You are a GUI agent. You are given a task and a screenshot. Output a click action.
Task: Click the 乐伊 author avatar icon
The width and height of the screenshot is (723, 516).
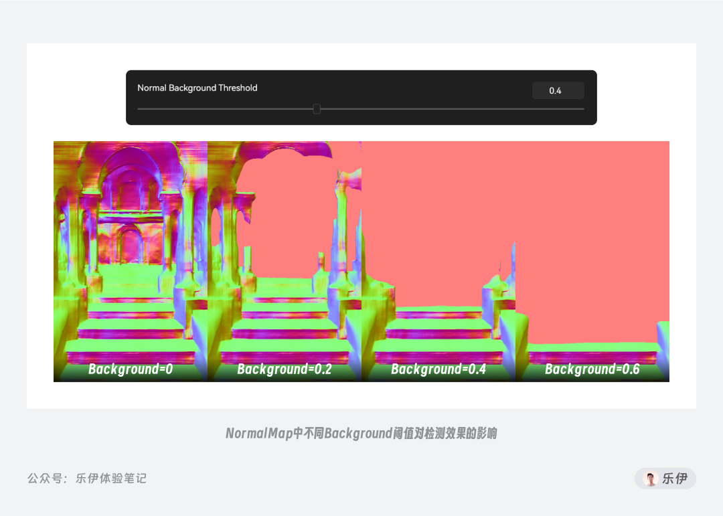[651, 479]
